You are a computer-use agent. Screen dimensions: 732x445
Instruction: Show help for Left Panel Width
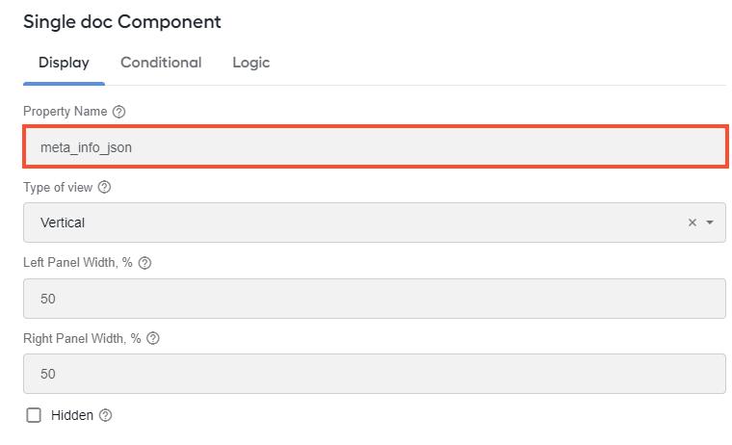[145, 263]
